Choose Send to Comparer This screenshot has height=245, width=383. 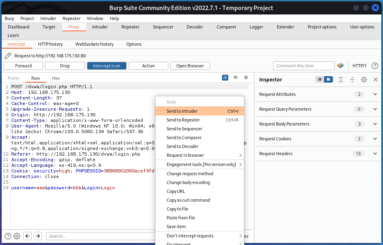coord(200,138)
